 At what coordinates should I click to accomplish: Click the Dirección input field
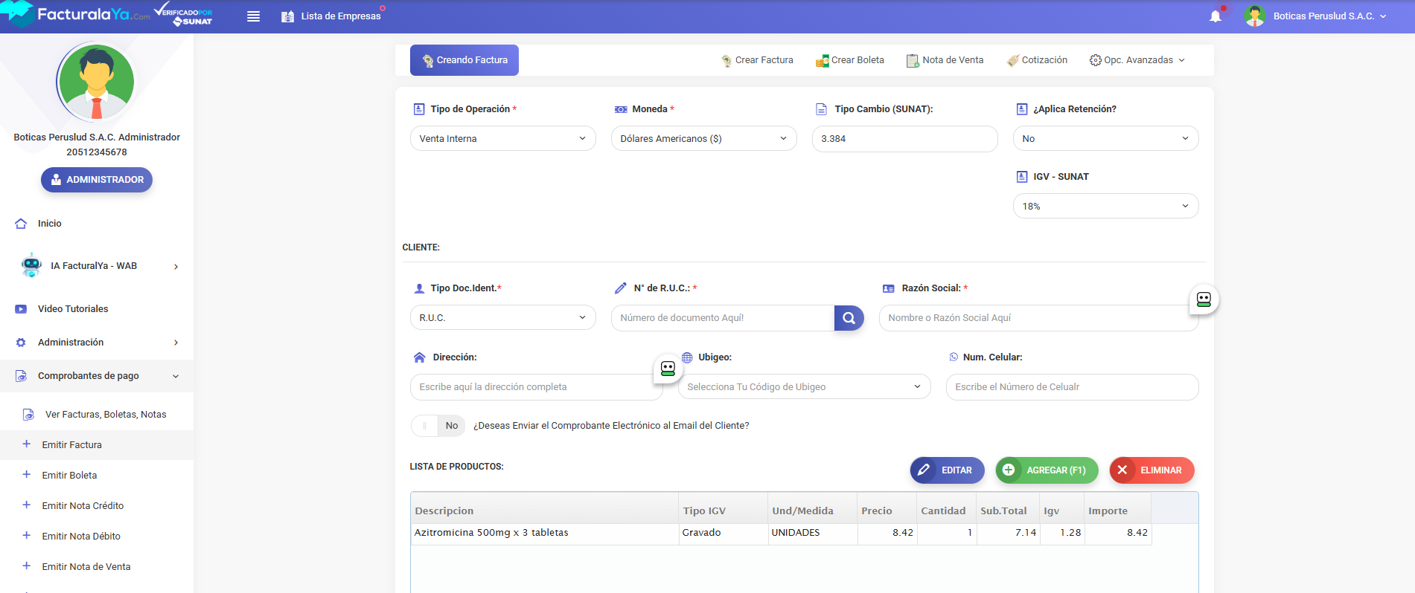click(537, 387)
